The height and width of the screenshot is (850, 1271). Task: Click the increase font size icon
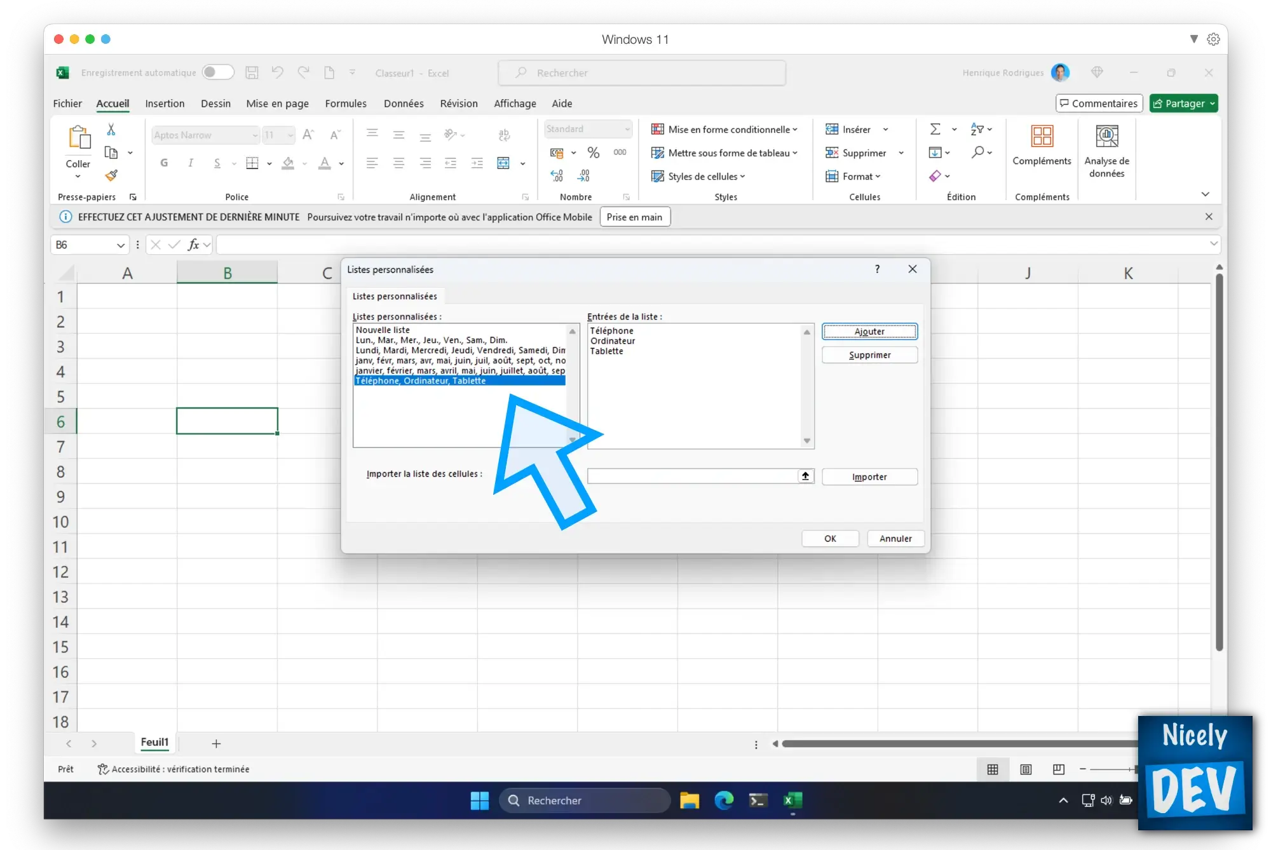(x=308, y=135)
